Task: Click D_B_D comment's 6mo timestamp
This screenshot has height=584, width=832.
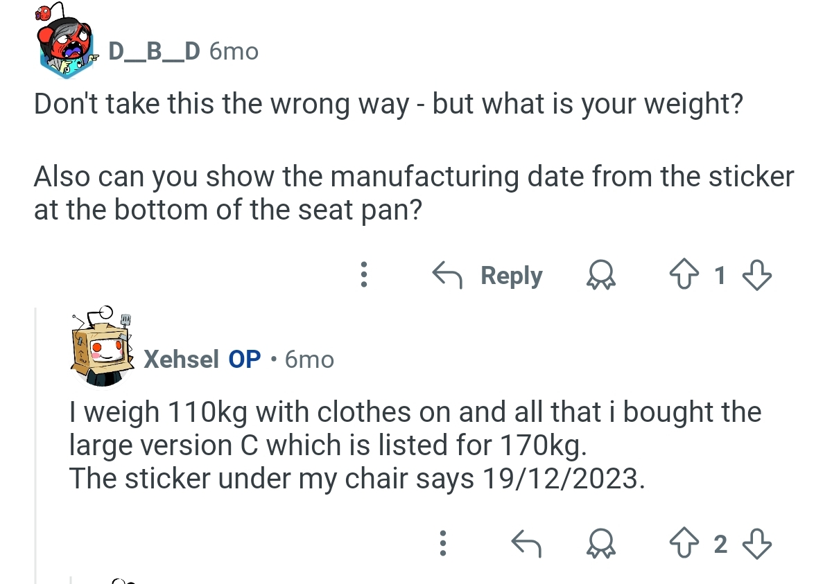Action: click(x=233, y=51)
